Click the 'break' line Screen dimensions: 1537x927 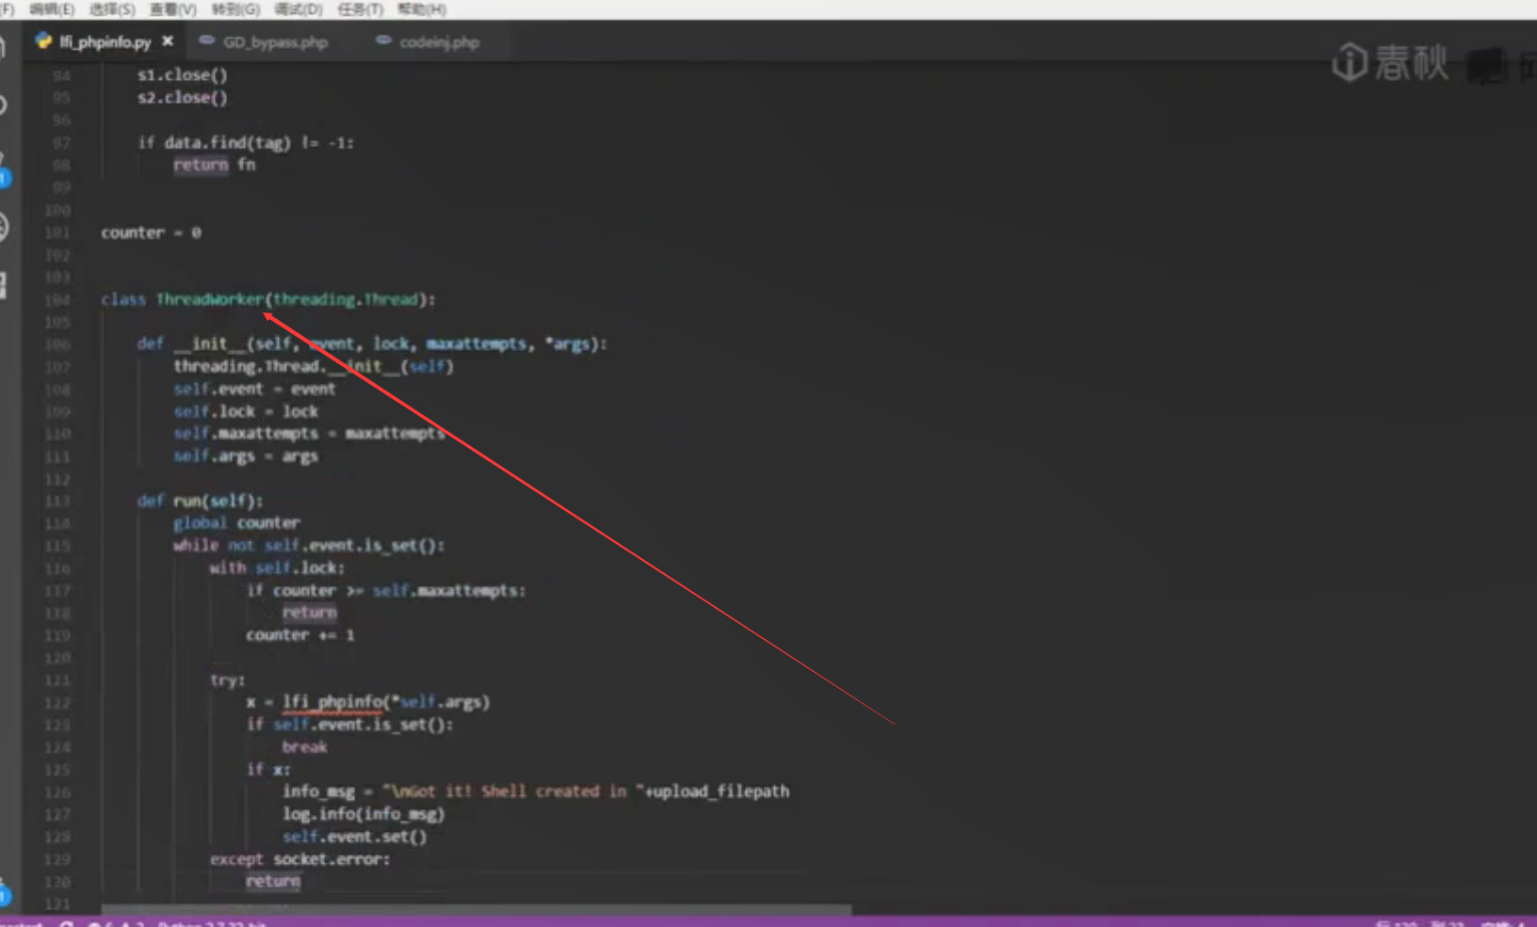304,747
